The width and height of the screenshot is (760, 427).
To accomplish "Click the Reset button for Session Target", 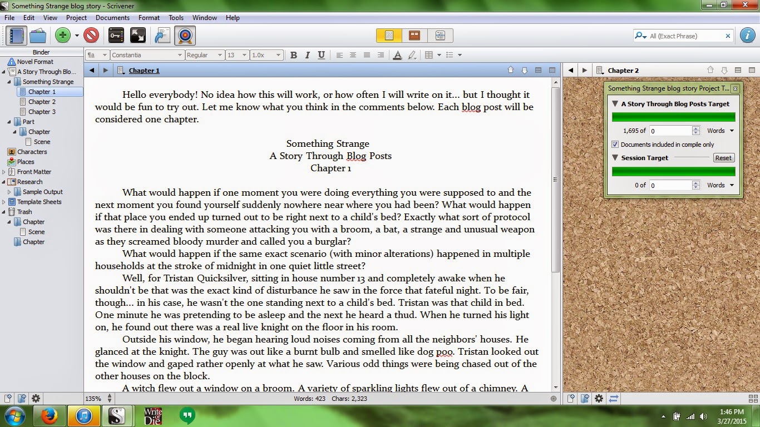I will [x=723, y=158].
